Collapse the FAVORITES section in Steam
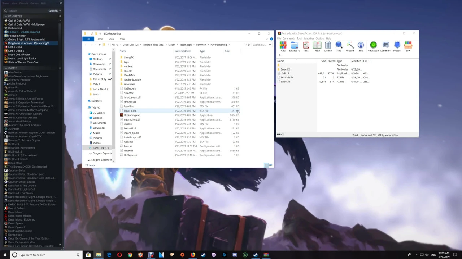Screen dimensions: 462x259 pos(6,16)
